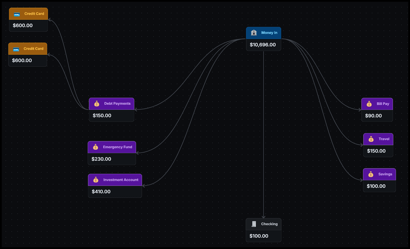
Task: Select the Emergency Fund money bag icon
Action: click(95, 147)
